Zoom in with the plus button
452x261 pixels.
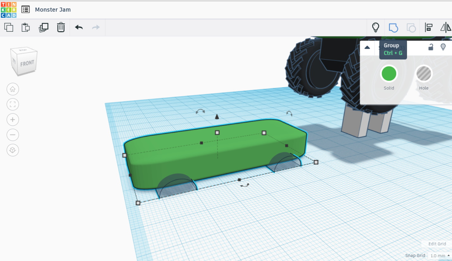[x=13, y=120]
